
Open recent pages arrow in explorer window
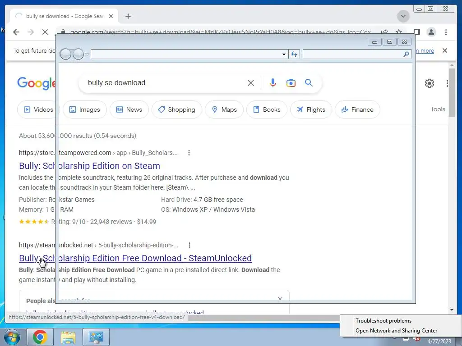pos(87,55)
